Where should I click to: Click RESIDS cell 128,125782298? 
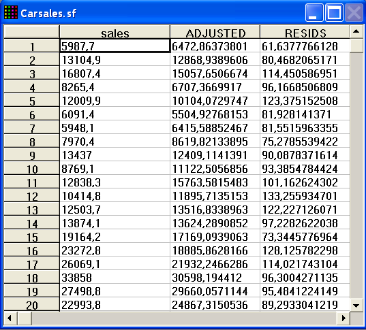(305, 250)
